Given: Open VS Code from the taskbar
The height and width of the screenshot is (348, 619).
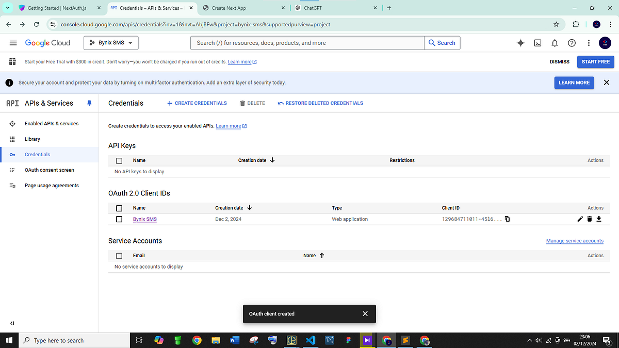Looking at the screenshot, I should click(311, 340).
